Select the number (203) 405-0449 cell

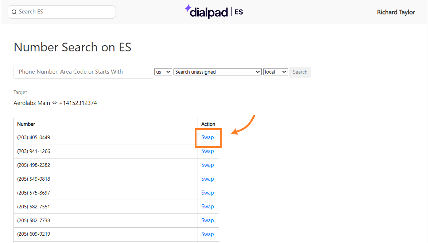[106, 138]
